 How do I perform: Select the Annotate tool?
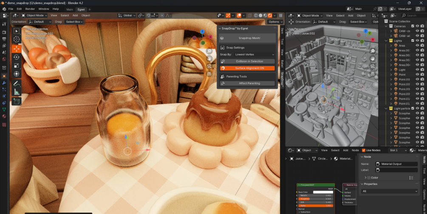[x=16, y=83]
